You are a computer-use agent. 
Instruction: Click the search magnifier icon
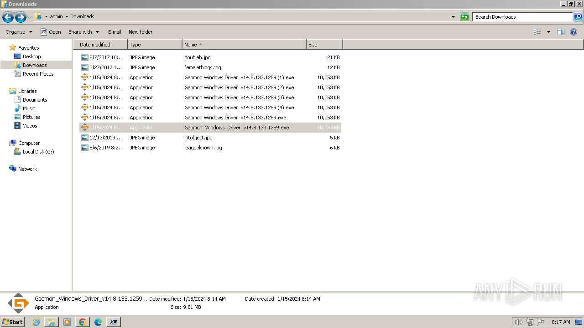pos(578,17)
